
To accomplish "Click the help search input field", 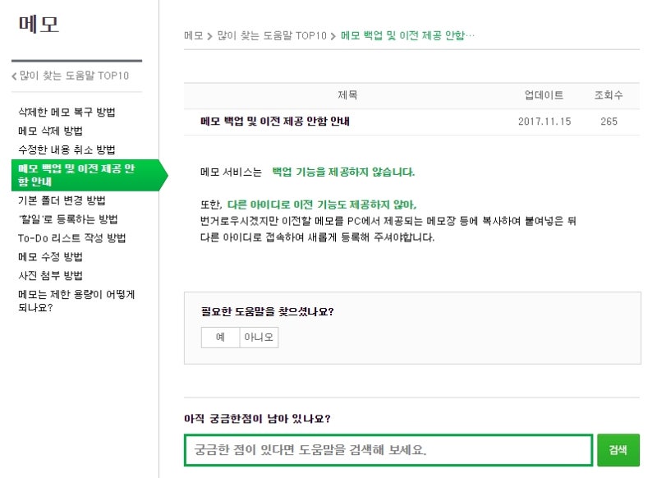I will click(x=388, y=450).
